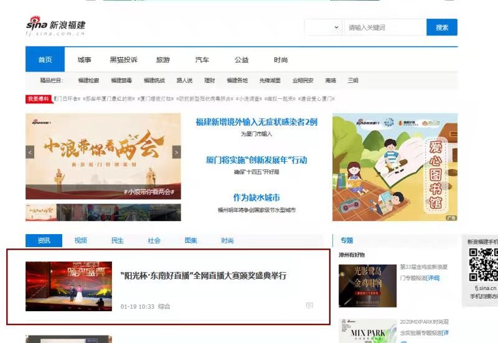The height and width of the screenshot is (343, 498).
Task: Open the search category dropdown
Action: pyautogui.click(x=323, y=27)
